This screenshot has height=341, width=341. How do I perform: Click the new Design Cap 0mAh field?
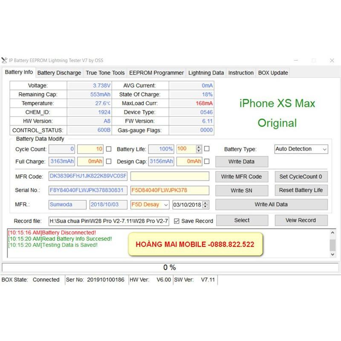point(189,162)
